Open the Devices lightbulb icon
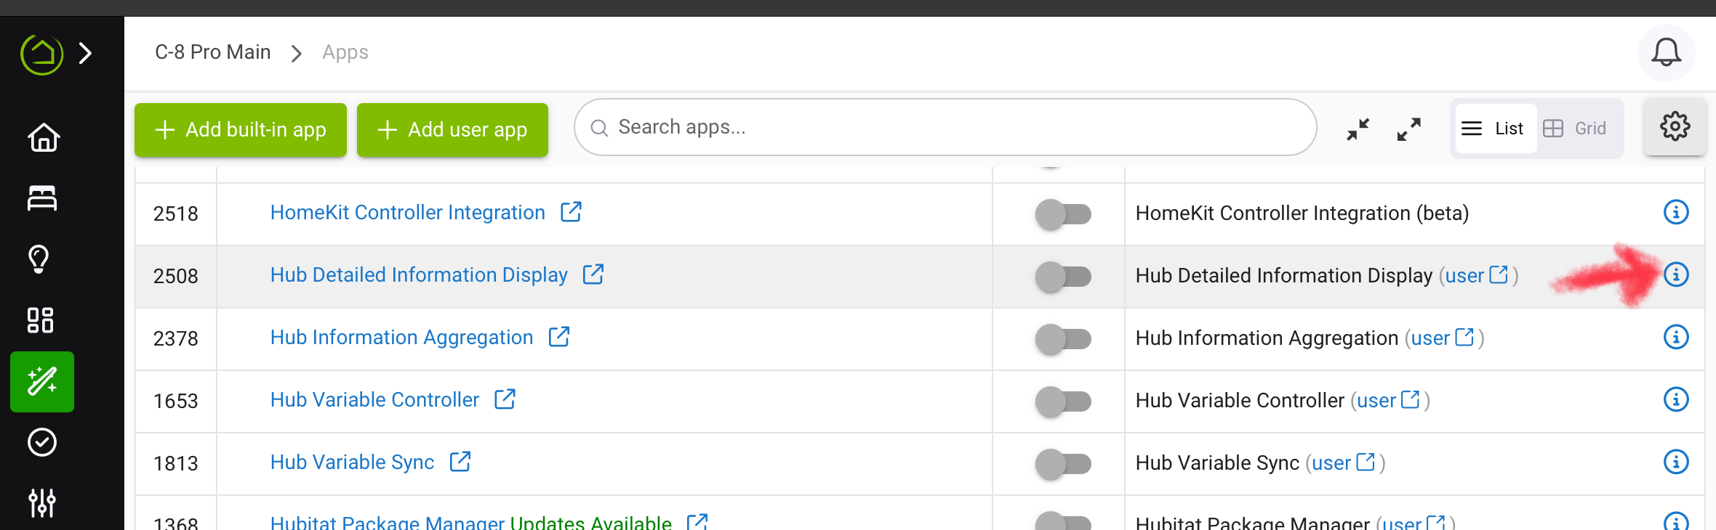The height and width of the screenshot is (530, 1716). tap(39, 258)
